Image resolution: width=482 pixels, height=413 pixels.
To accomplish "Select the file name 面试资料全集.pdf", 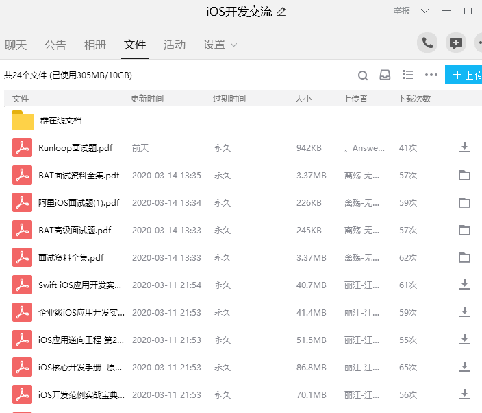I will [71, 257].
